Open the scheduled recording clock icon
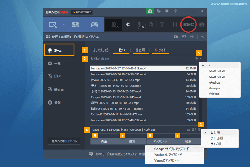The image size is (250, 167). [167, 11]
